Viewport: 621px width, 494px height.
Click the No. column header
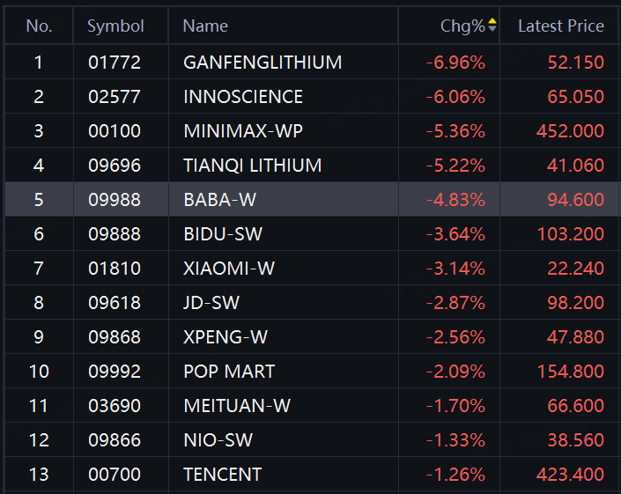[39, 26]
